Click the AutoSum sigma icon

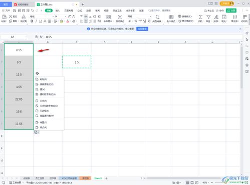click(x=200, y=17)
